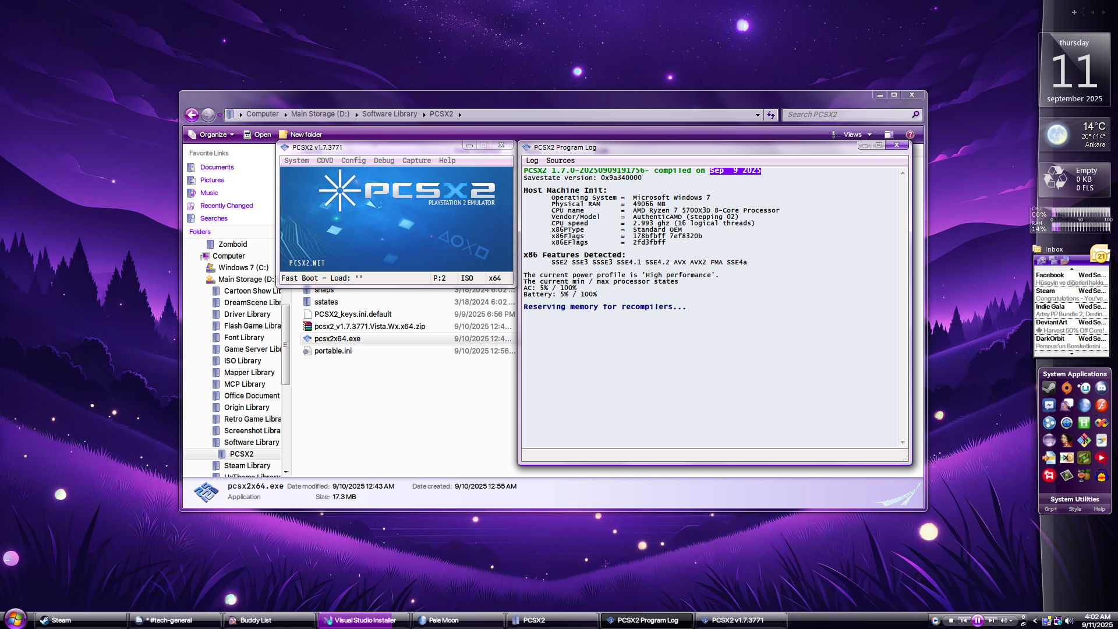Open Pale Moon icon in System Applications
Viewport: 1118px width, 629px height.
tap(1084, 405)
